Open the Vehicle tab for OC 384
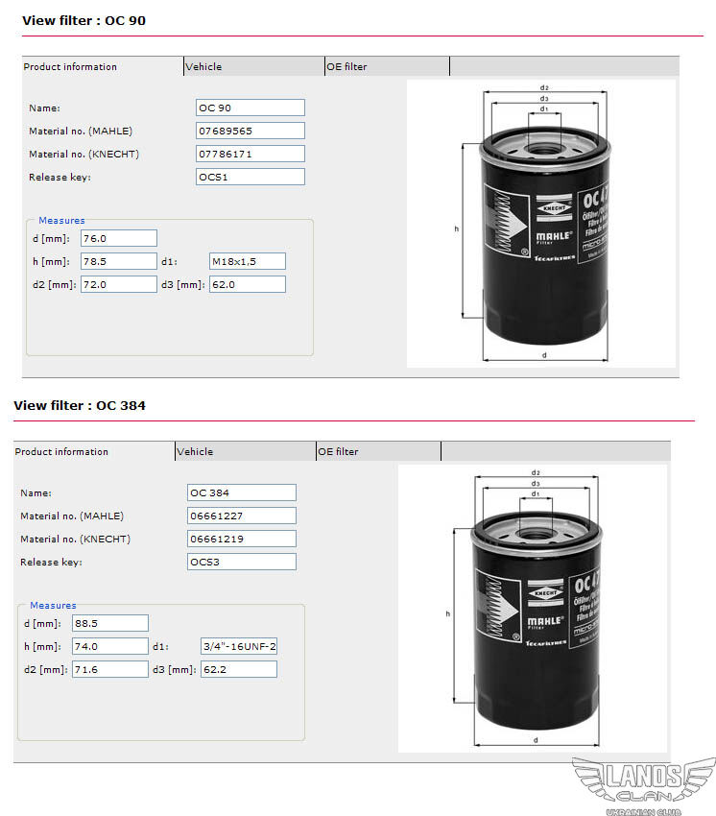The height and width of the screenshot is (816, 716). 245,452
